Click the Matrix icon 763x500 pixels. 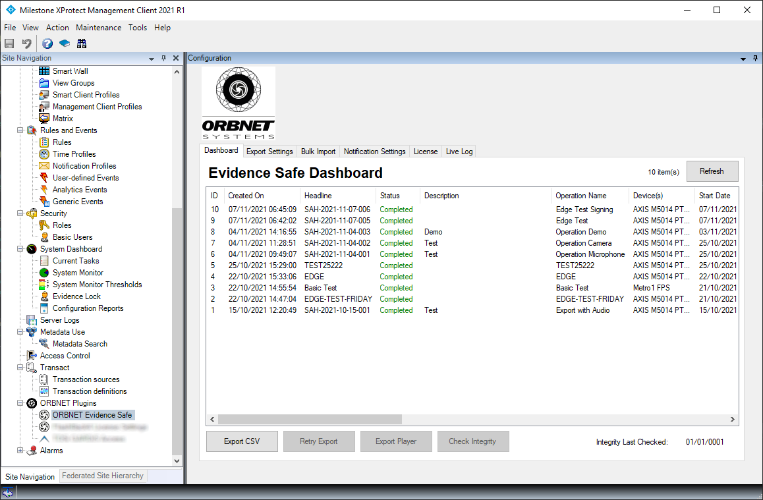click(44, 118)
